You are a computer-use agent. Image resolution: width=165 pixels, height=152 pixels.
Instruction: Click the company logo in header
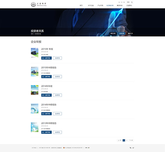[x=39, y=4]
